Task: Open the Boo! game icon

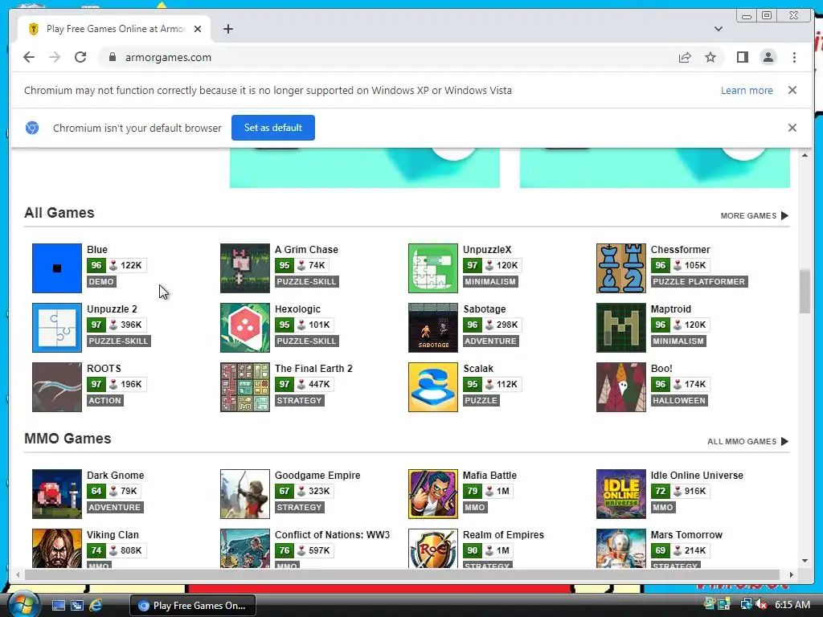Action: 621,387
